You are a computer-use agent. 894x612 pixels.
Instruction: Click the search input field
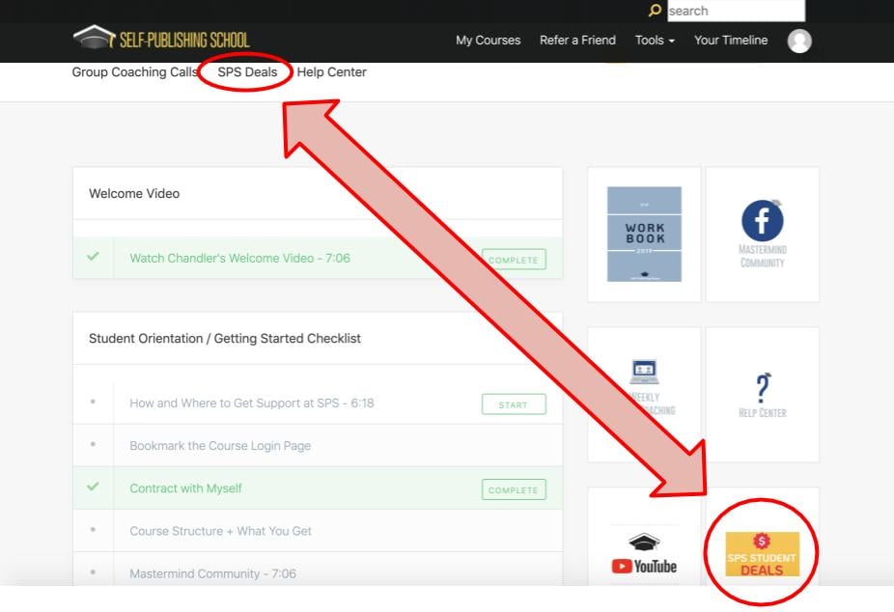click(736, 11)
